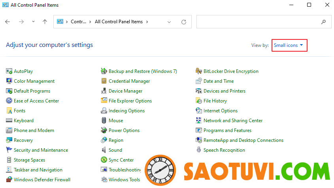
Task: Click the Default Programs icon
Action: [9, 91]
